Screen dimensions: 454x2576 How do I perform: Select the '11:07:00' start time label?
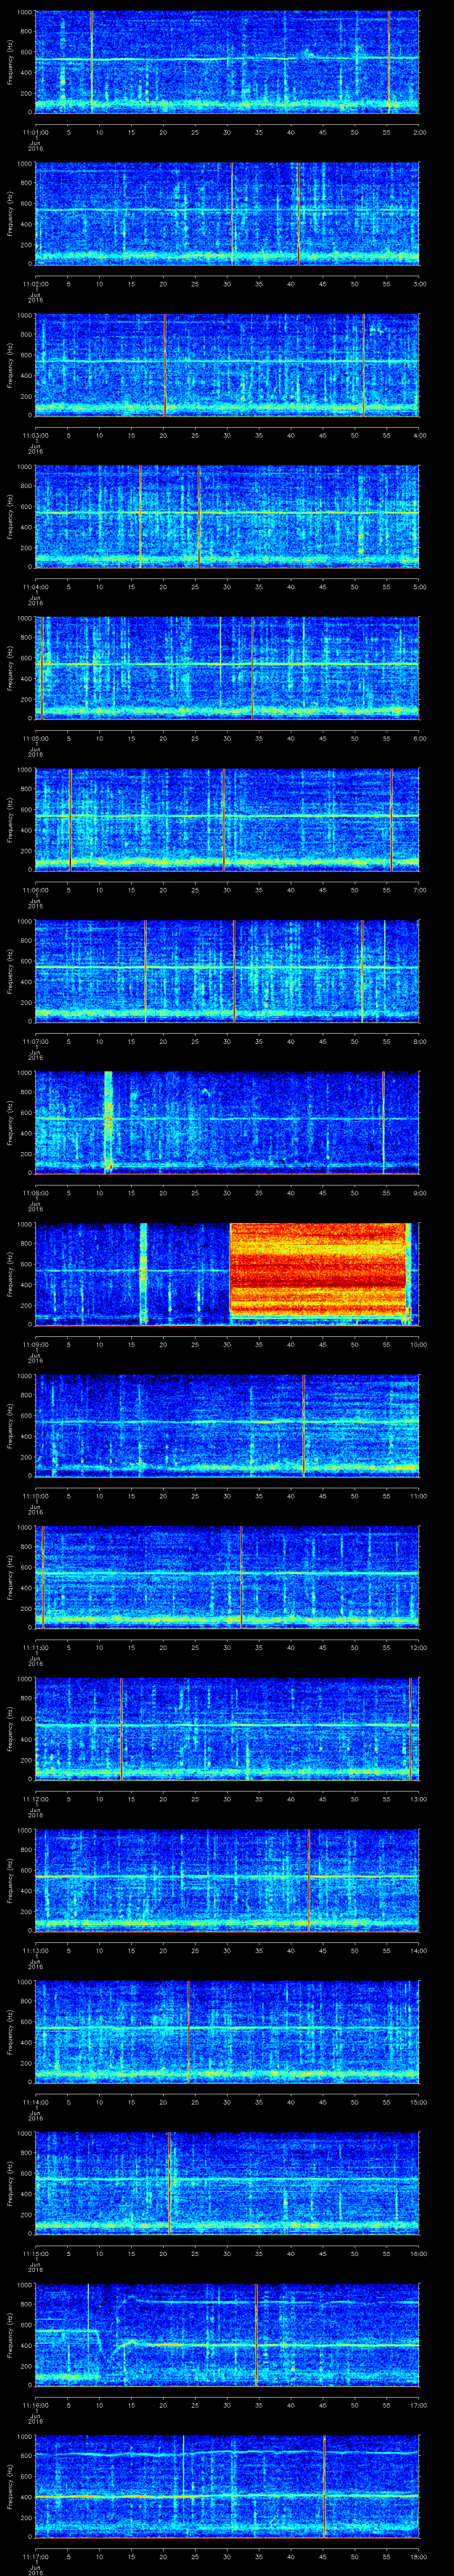(x=35, y=1041)
